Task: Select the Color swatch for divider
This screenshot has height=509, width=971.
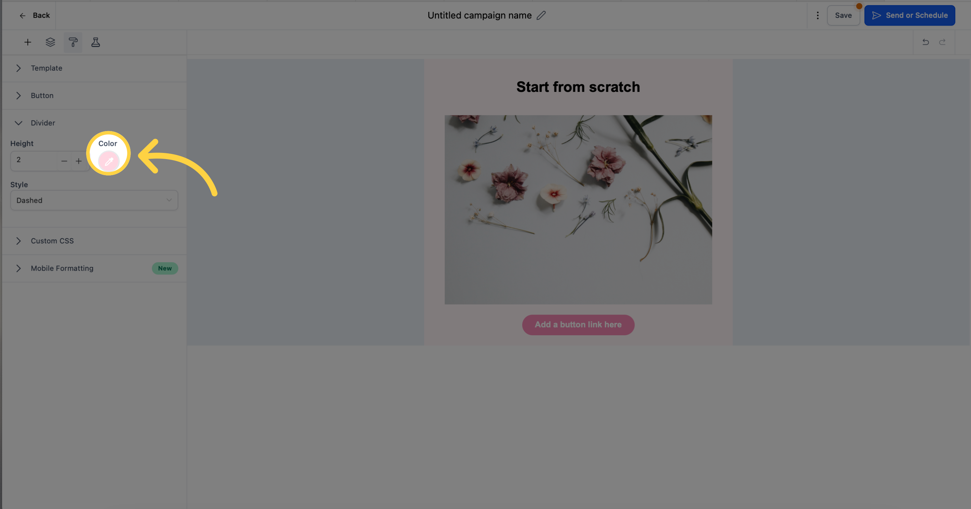Action: click(x=108, y=160)
